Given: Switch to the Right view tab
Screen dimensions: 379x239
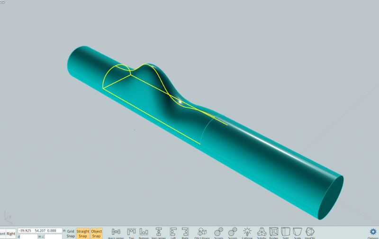Looking at the screenshot, I should tap(11, 234).
